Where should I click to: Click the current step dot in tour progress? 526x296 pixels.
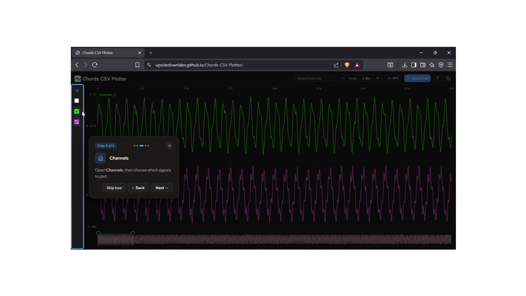[x=141, y=146]
